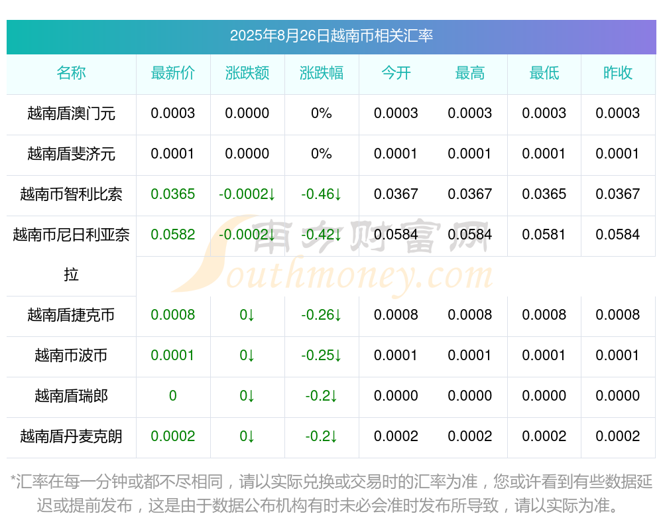663x526 pixels.
Task: Click latest price 0.0003 for 越南盾澳门元
Action: (x=173, y=113)
